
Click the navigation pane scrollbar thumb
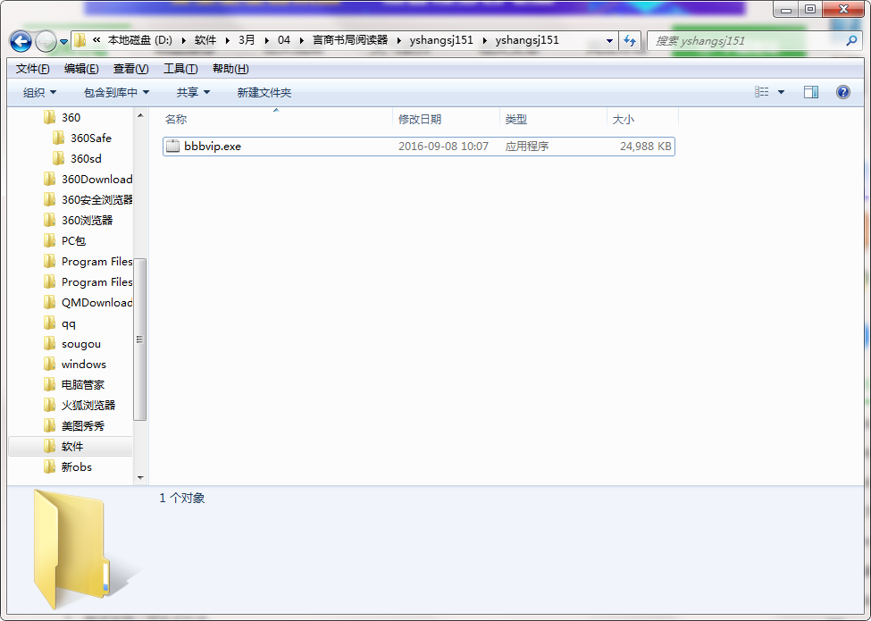coord(140,339)
